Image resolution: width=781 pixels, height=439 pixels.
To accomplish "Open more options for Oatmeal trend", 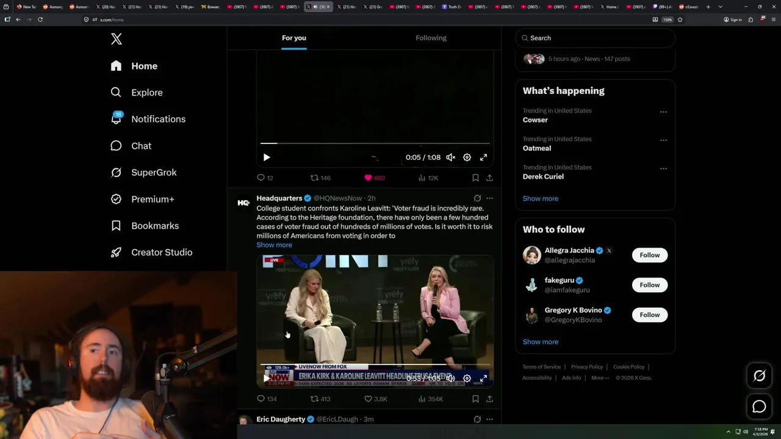I will click(663, 140).
